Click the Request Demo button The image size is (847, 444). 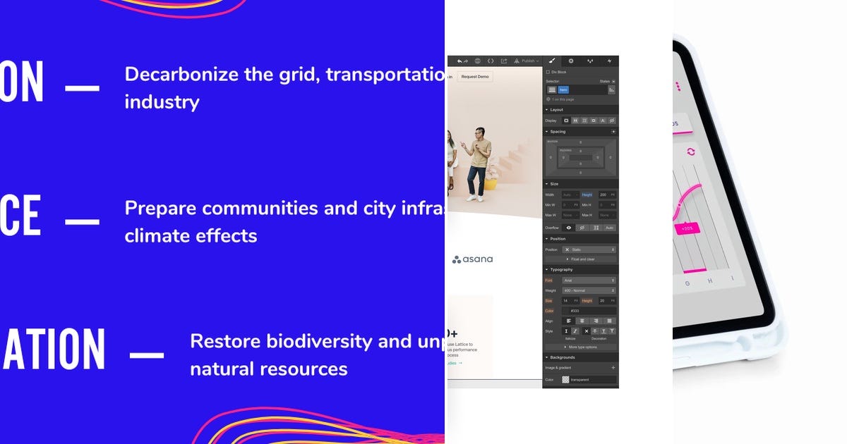click(x=475, y=76)
